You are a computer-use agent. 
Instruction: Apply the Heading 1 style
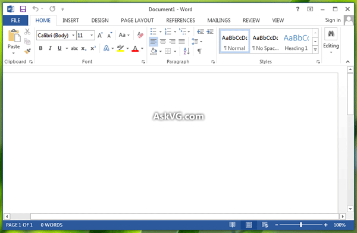(x=296, y=42)
